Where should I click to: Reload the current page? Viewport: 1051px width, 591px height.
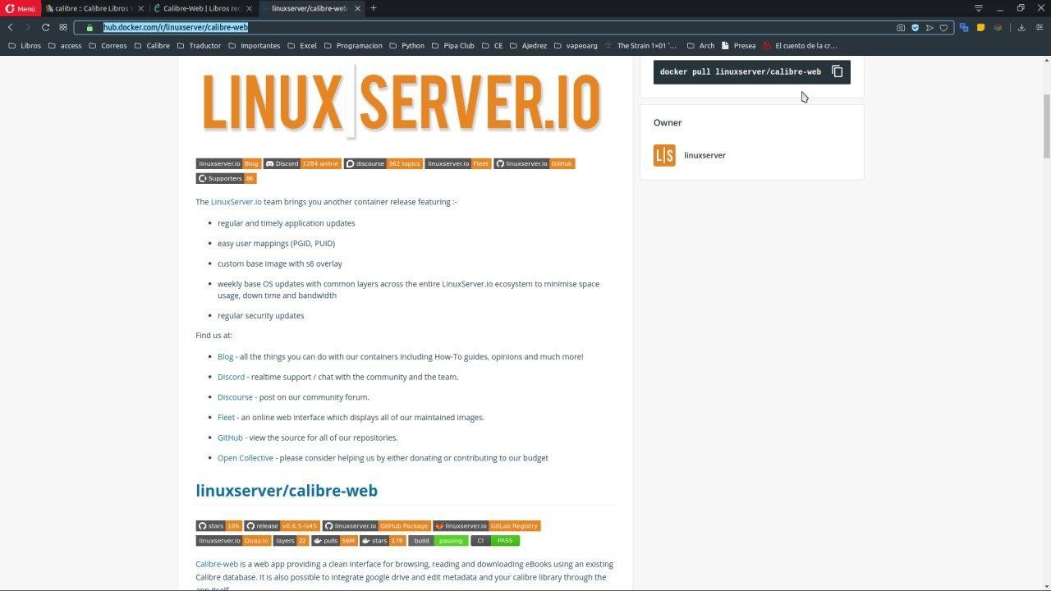pos(45,27)
